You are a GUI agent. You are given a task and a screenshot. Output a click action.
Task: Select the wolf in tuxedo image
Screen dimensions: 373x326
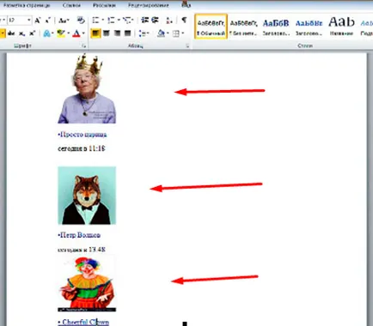(x=87, y=196)
